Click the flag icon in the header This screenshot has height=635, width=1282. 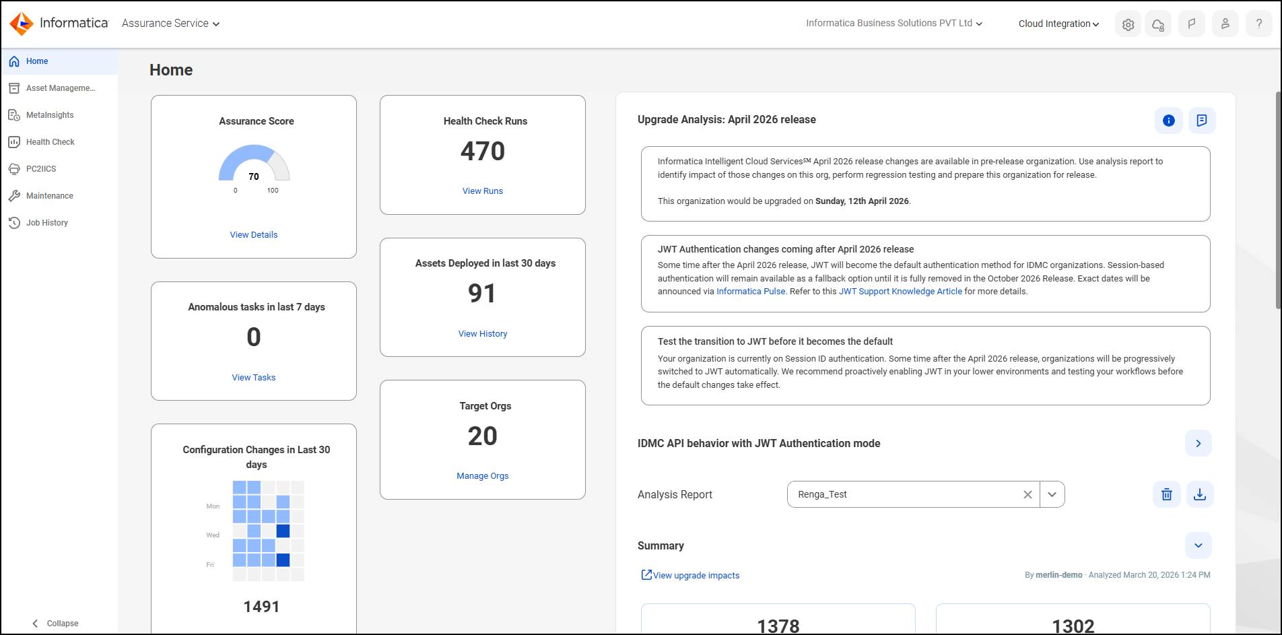1192,24
